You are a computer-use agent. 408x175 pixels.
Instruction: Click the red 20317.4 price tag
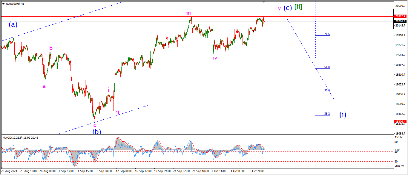(x=400, y=16)
